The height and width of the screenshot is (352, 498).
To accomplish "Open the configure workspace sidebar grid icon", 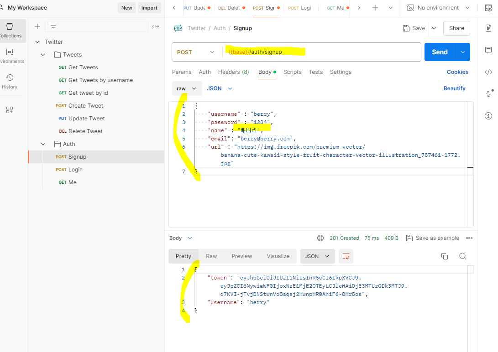I will 10,110.
